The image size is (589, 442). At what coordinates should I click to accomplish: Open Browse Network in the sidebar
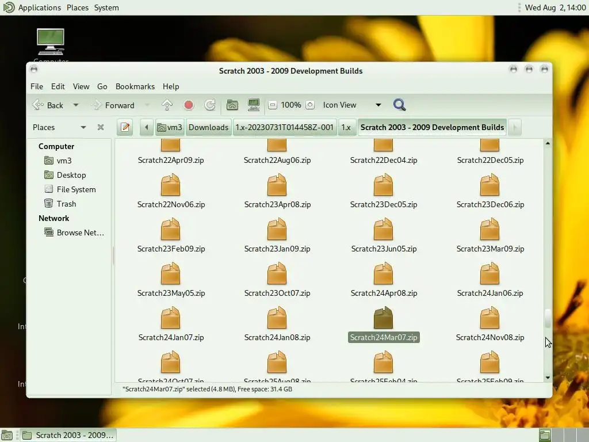tap(80, 233)
